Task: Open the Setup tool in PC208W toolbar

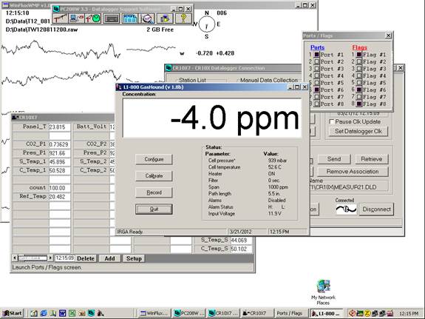Action: (60, 19)
